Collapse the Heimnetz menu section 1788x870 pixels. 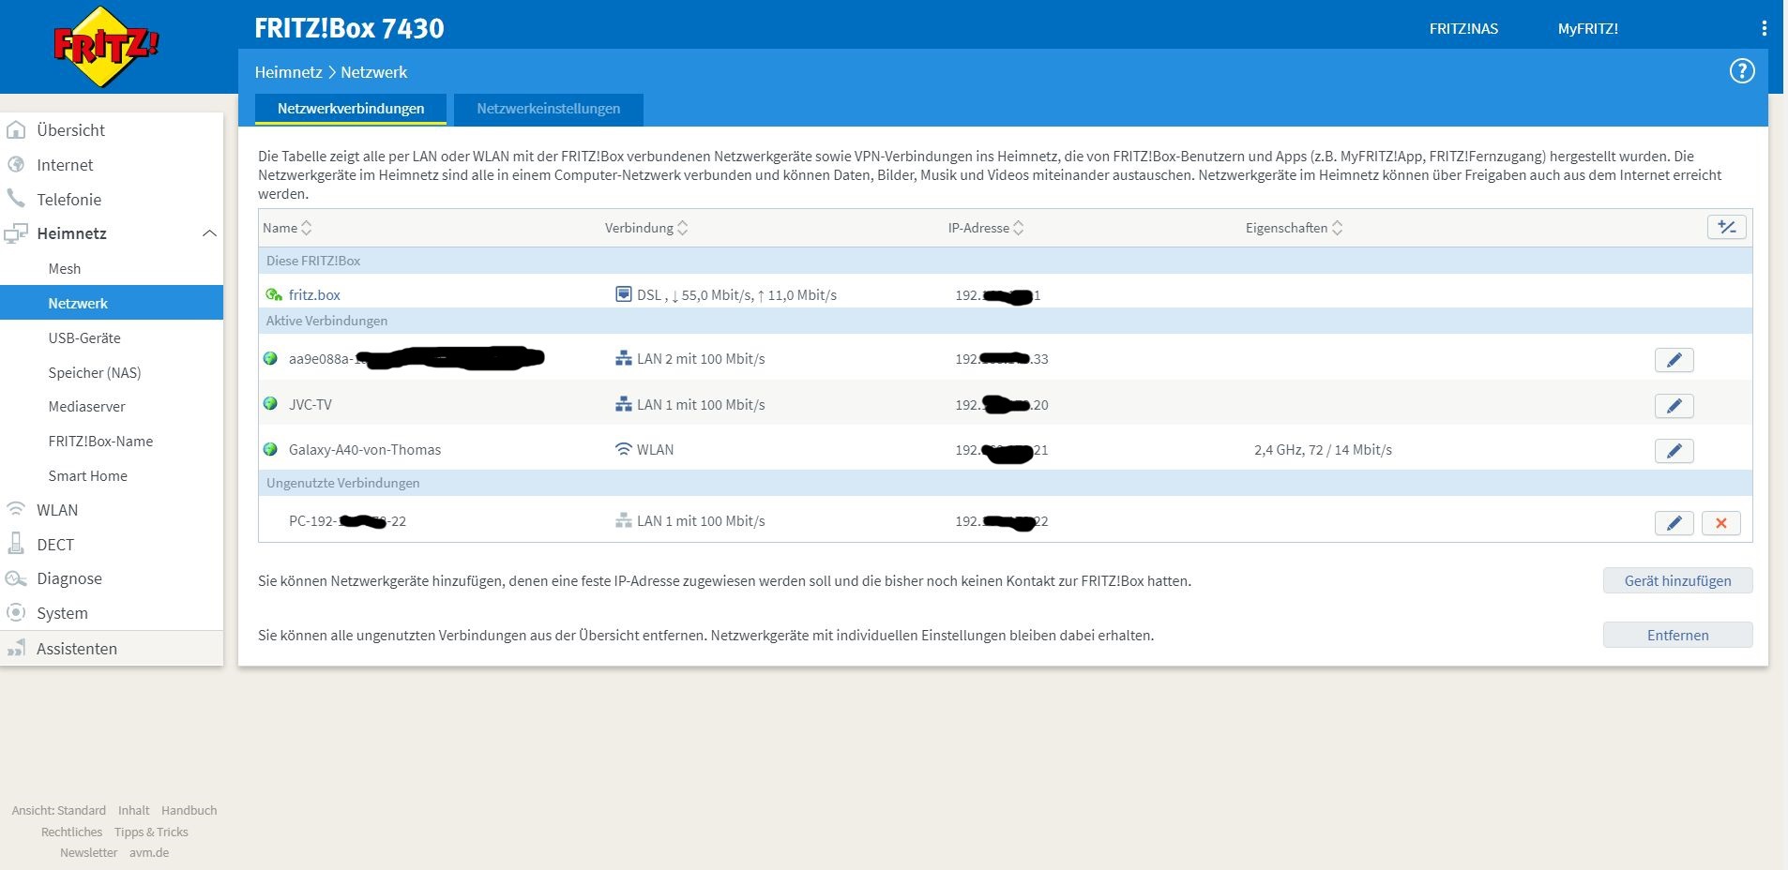click(210, 233)
